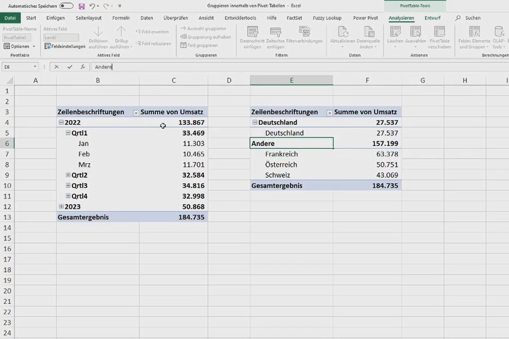Undo the last action
Viewport: 509px width, 339px height.
point(92,6)
